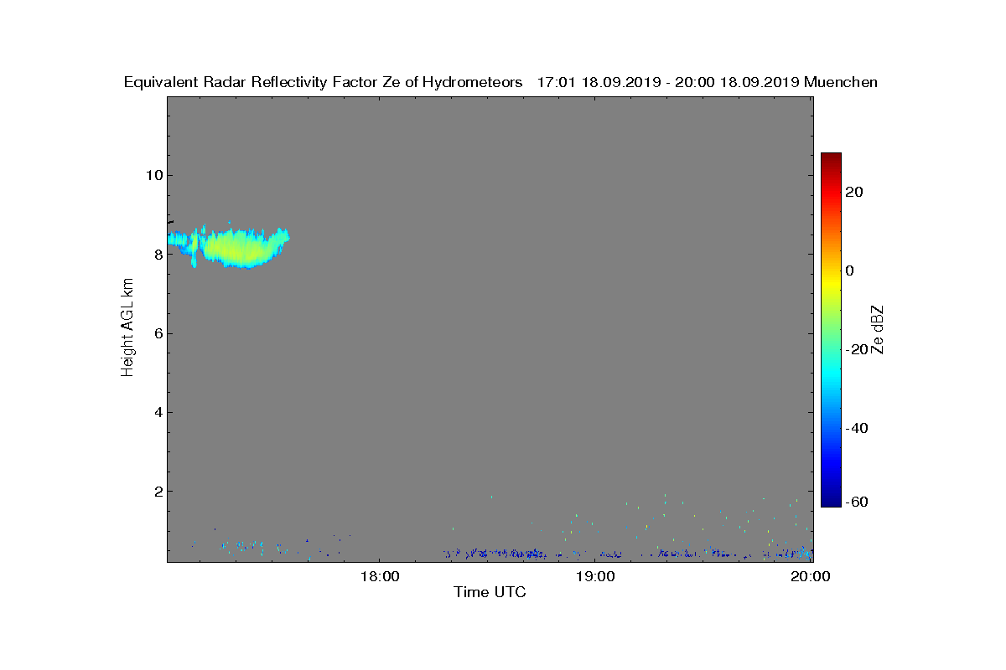Click the colorbar tick label -60
This screenshot has width=1006, height=670.
pos(857,502)
